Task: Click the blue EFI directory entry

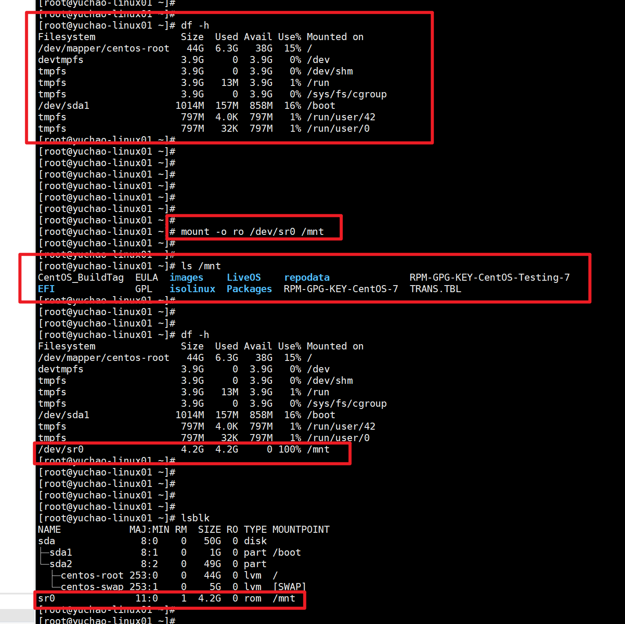Action: 46,289
